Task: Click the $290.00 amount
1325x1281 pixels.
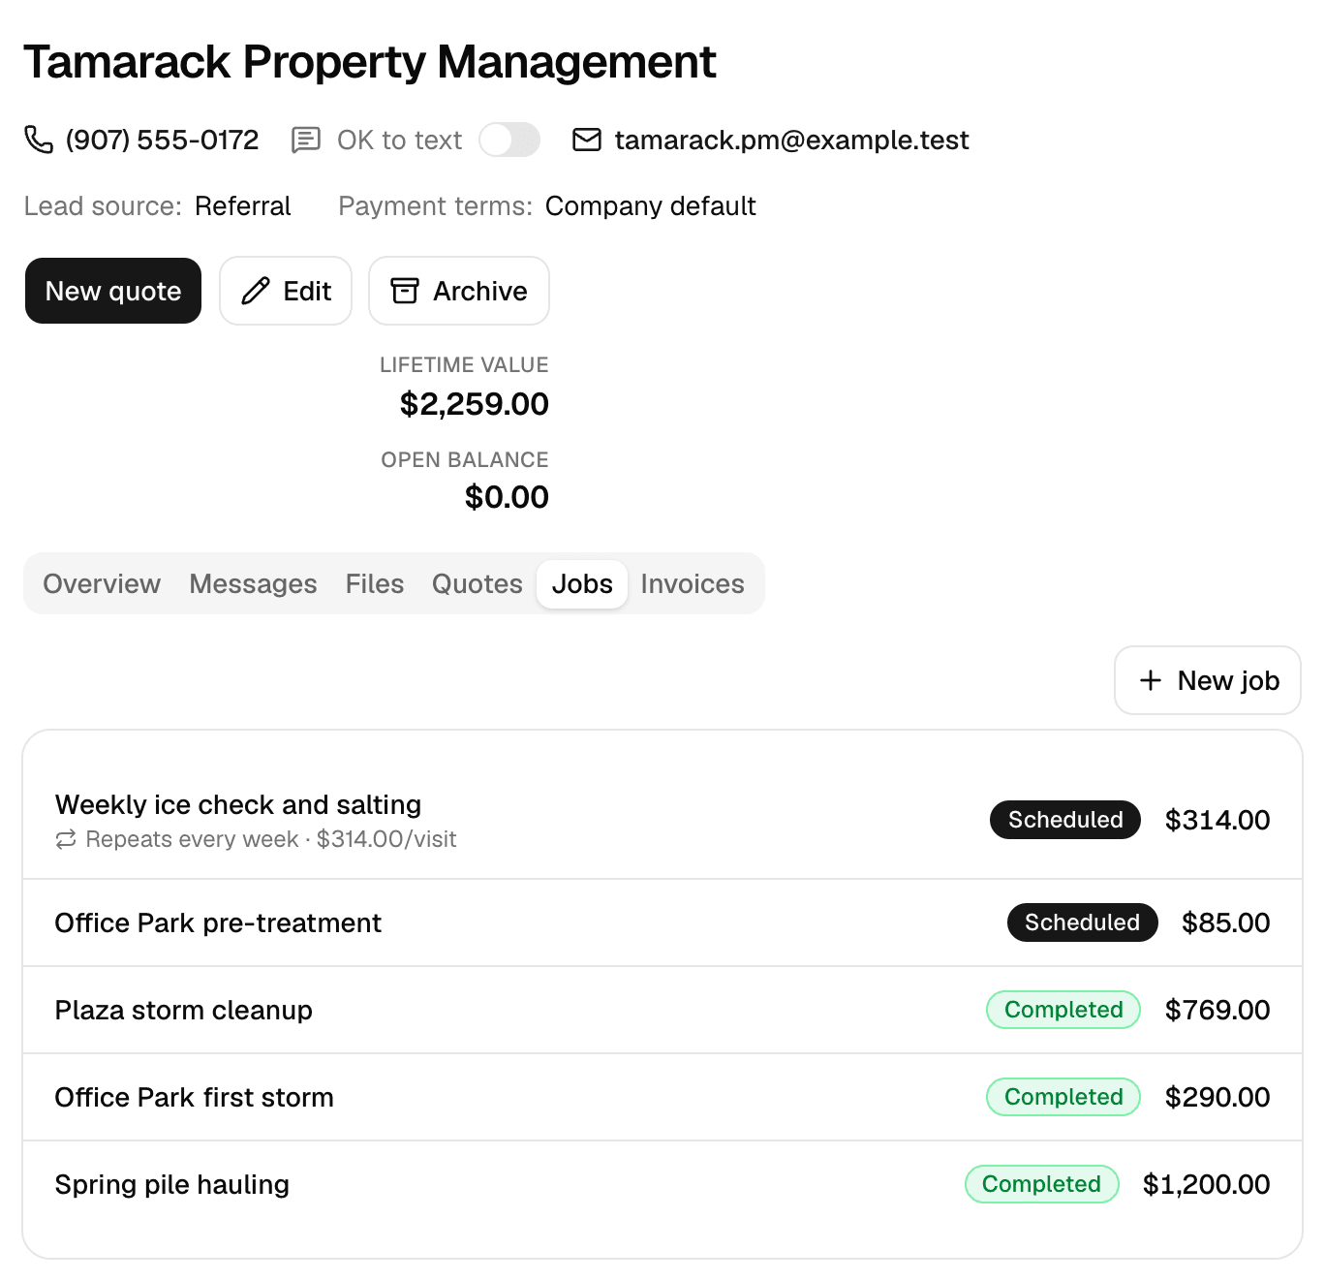Action: (x=1217, y=1097)
